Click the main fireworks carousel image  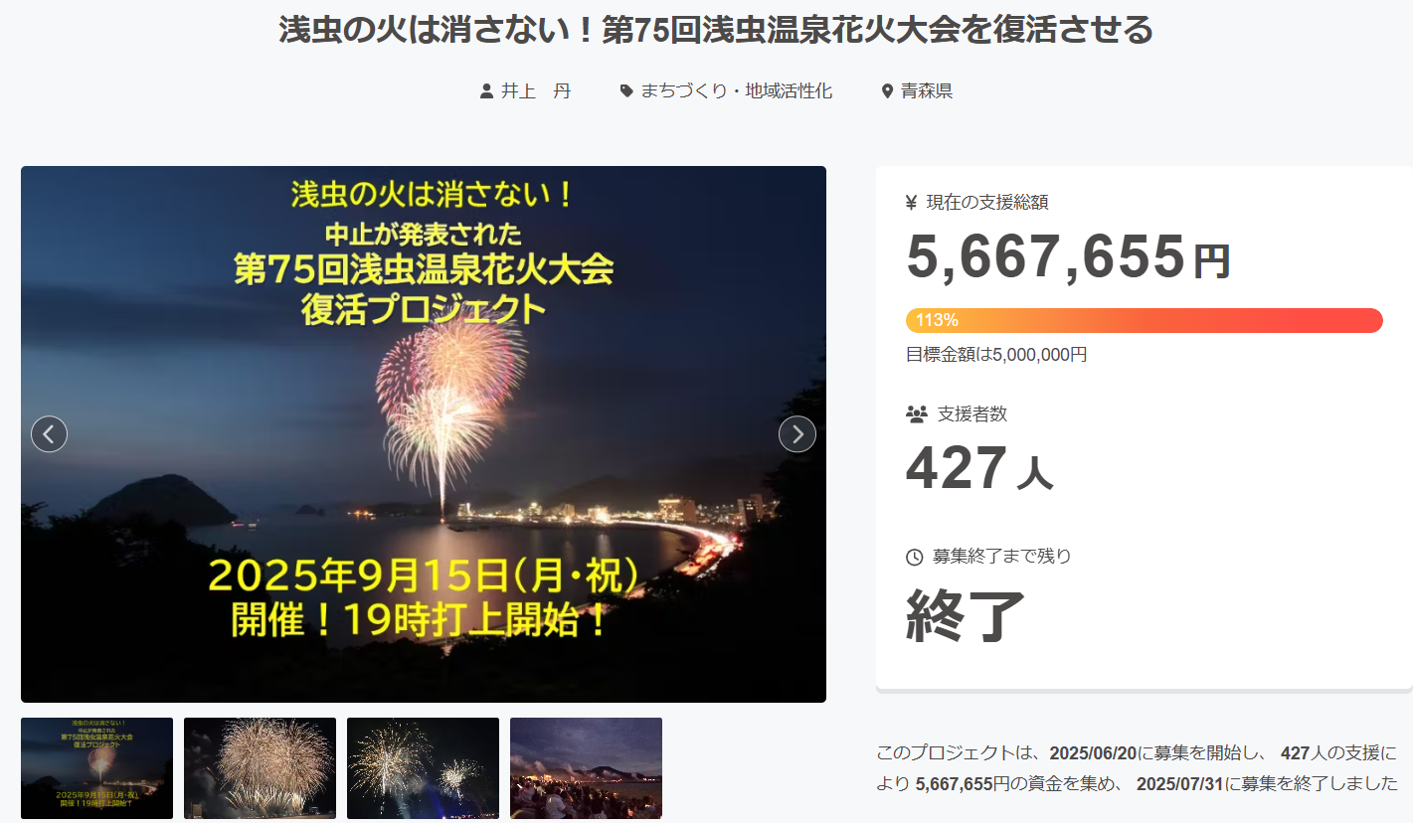pyautogui.click(x=424, y=434)
